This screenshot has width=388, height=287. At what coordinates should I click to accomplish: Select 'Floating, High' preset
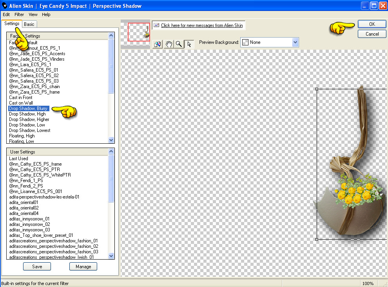tap(22, 136)
